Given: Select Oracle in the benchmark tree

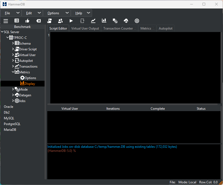Looking at the screenshot, I should [x=8, y=107].
